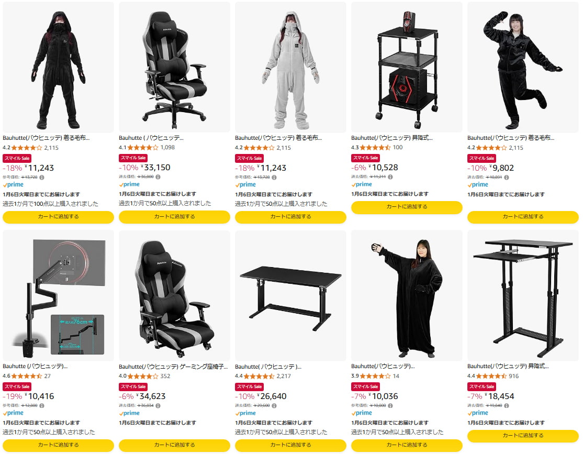This screenshot has height=454, width=583.
Task: Add the ¥18,454 standing desk to cart
Action: [x=523, y=435]
